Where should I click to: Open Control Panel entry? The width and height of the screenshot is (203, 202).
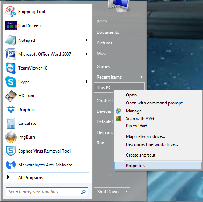tap(105, 101)
